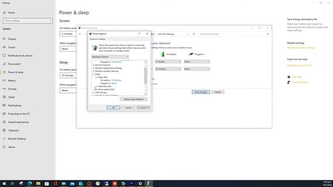
Task: Click the Search Control Panel field
Action: (234, 34)
